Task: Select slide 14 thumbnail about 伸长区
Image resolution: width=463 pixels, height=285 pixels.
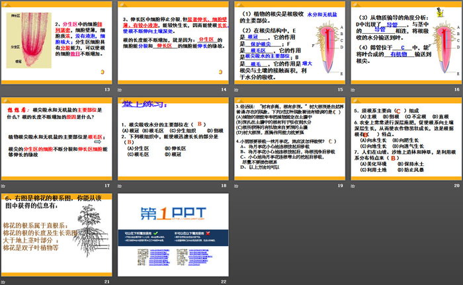Action: pos(173,43)
